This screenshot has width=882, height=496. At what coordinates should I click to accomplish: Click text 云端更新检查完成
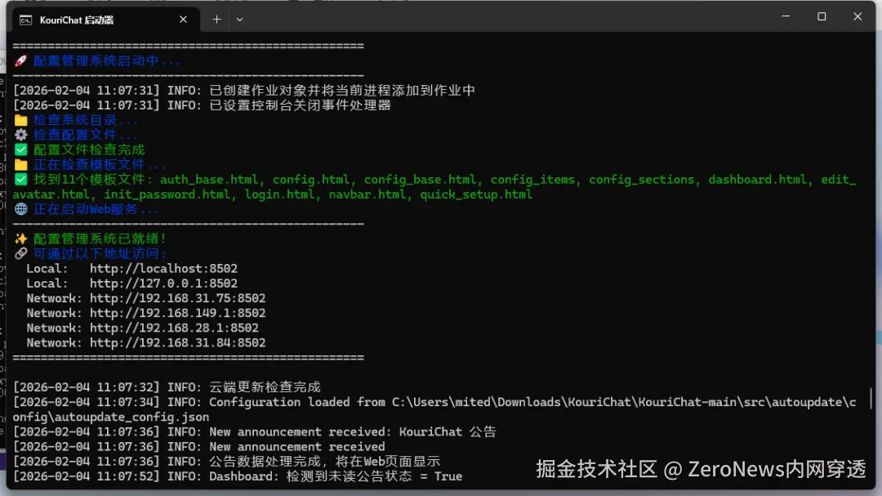265,387
